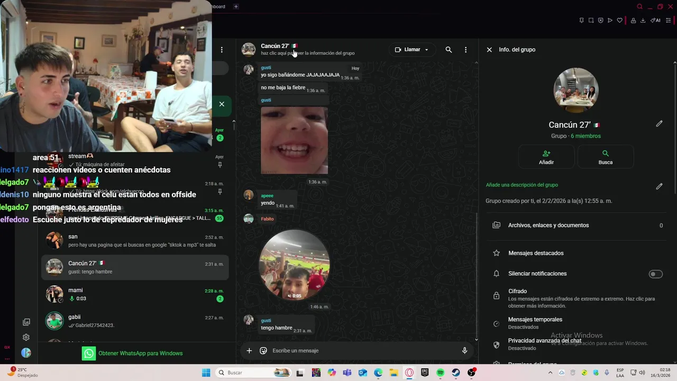Open Archivos, enlaces y documentos
The height and width of the screenshot is (381, 677).
[x=577, y=225]
